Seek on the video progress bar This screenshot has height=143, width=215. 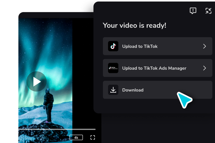[57, 129]
